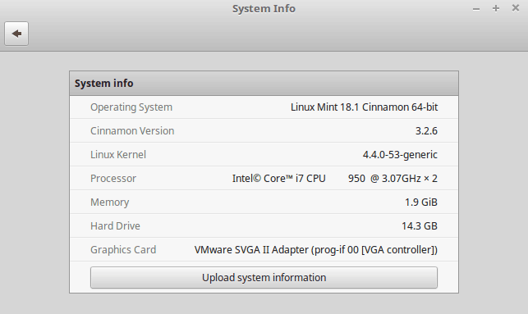528x314 pixels.
Task: Click the System info section header
Action: 264,84
